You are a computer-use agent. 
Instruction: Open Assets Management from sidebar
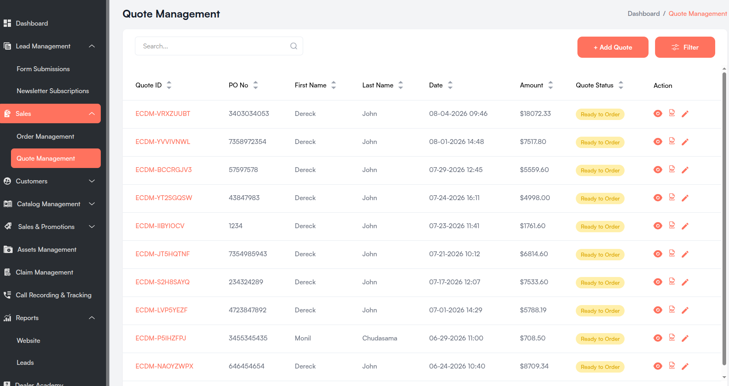(x=47, y=249)
